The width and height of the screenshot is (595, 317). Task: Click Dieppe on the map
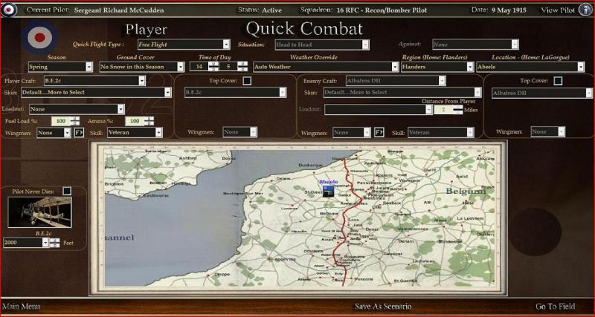(222, 274)
